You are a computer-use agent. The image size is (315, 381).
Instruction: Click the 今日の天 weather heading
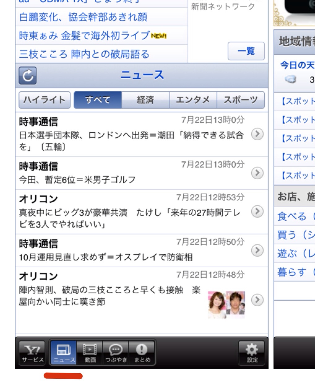[x=297, y=65]
